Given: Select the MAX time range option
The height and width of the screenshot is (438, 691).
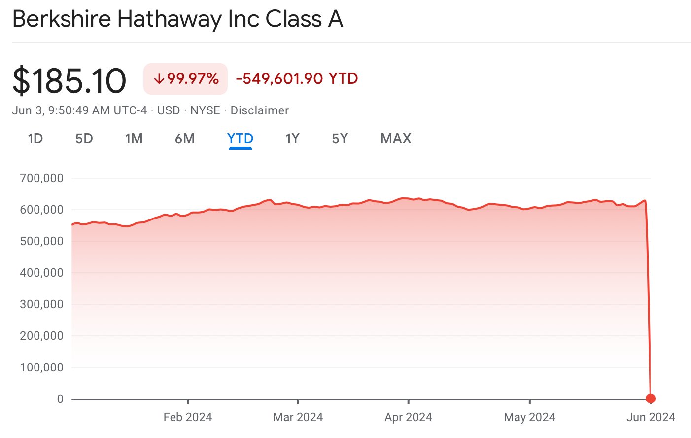Looking at the screenshot, I should pos(395,139).
